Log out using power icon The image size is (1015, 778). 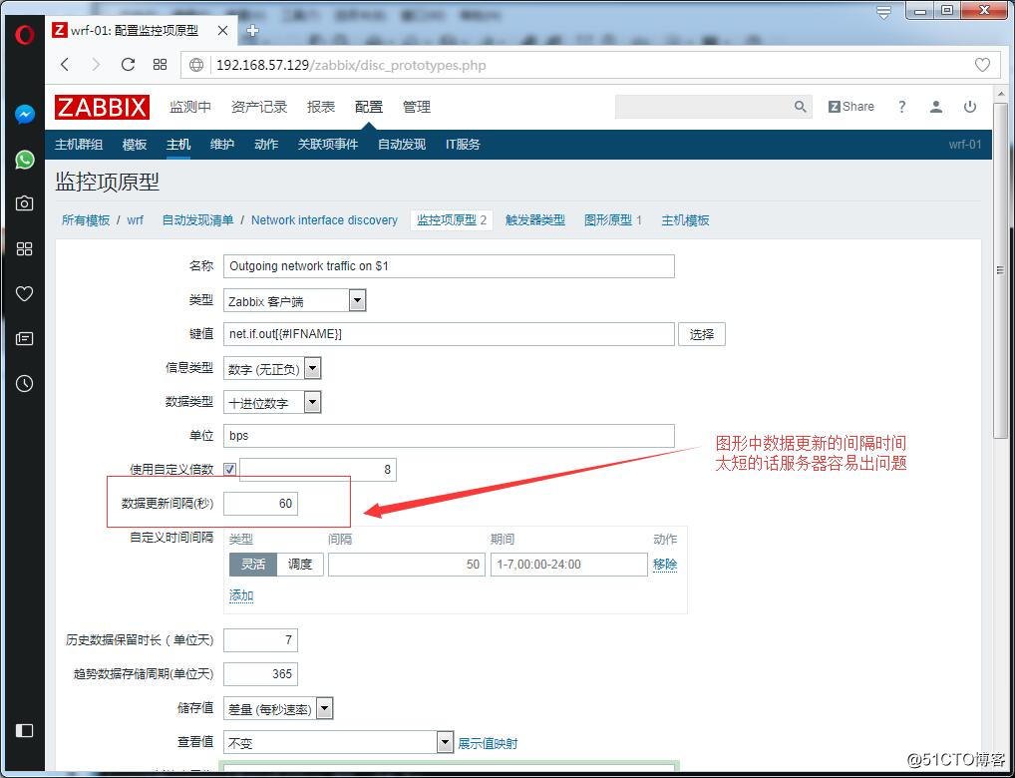pos(970,107)
